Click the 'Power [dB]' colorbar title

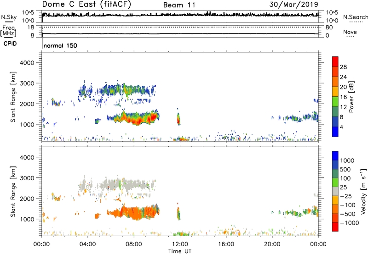[x=351, y=97]
